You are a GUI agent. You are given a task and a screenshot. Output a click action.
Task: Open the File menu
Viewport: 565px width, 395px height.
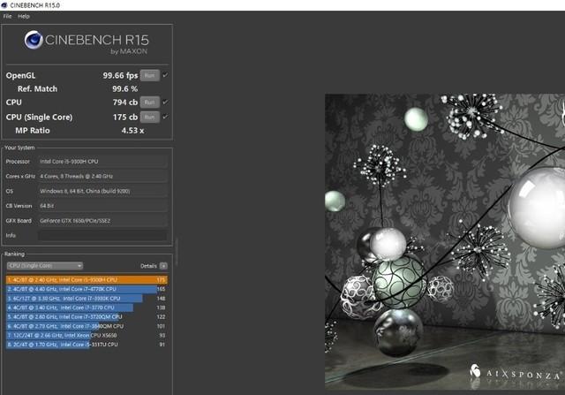click(7, 16)
